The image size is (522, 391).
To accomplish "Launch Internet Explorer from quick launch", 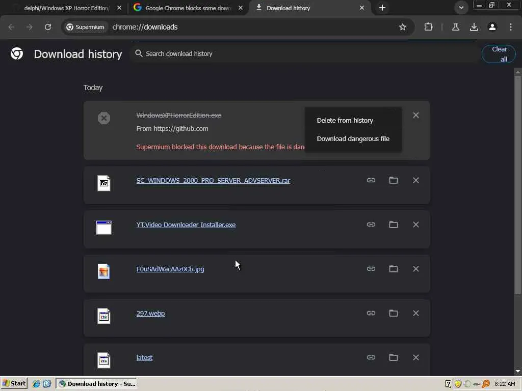I will pos(36,384).
